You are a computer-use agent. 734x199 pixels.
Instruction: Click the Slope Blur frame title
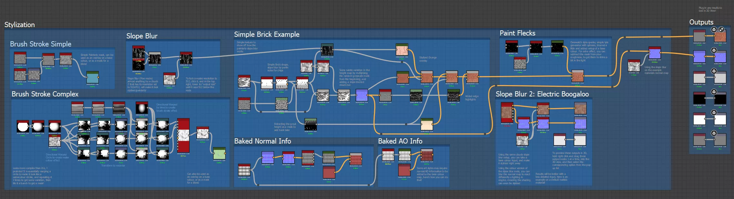click(x=142, y=36)
